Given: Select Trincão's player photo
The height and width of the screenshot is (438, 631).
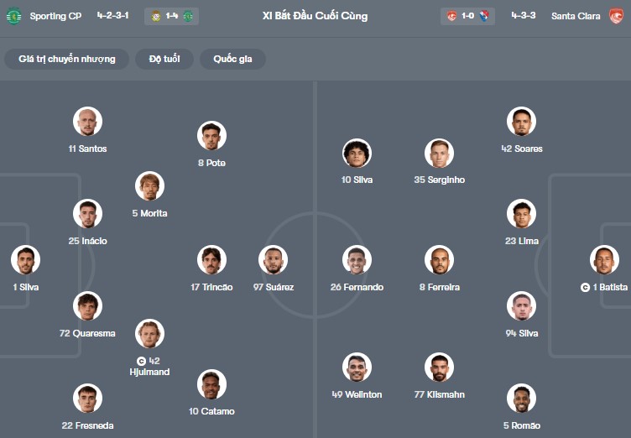Looking at the screenshot, I should [211, 260].
